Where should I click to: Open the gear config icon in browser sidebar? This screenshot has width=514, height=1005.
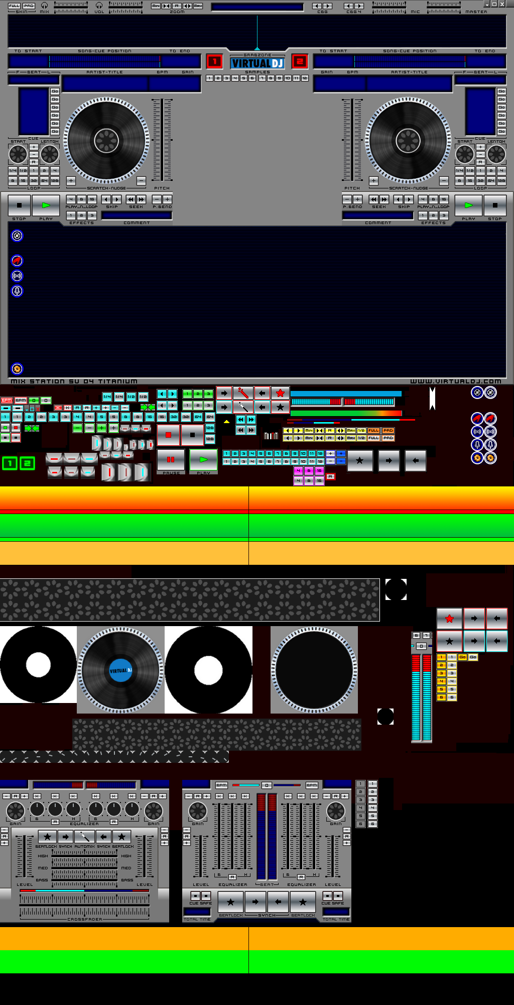(17, 369)
